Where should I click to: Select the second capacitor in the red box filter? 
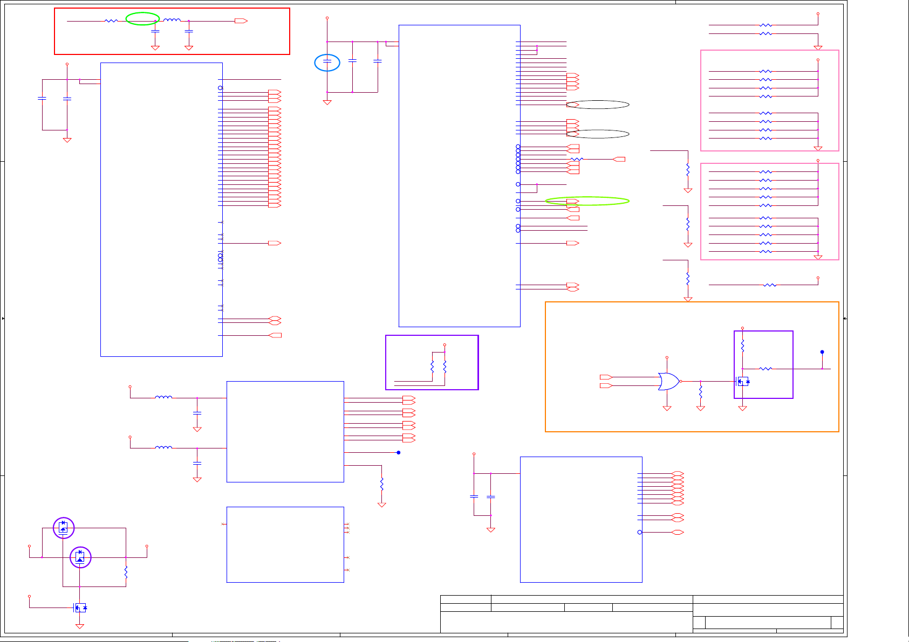pos(189,31)
